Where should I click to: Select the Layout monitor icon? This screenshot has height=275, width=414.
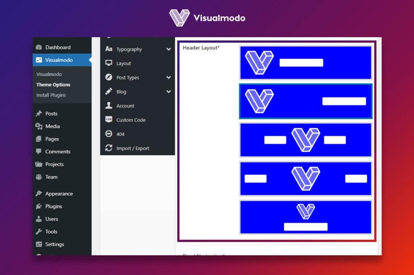click(x=109, y=63)
